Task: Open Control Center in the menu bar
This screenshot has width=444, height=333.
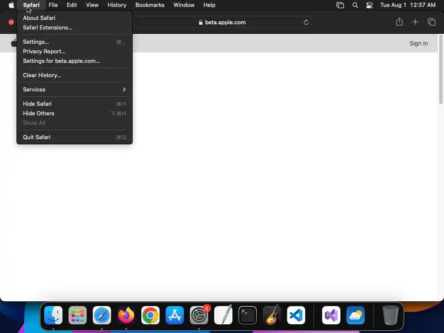Action: [369, 5]
